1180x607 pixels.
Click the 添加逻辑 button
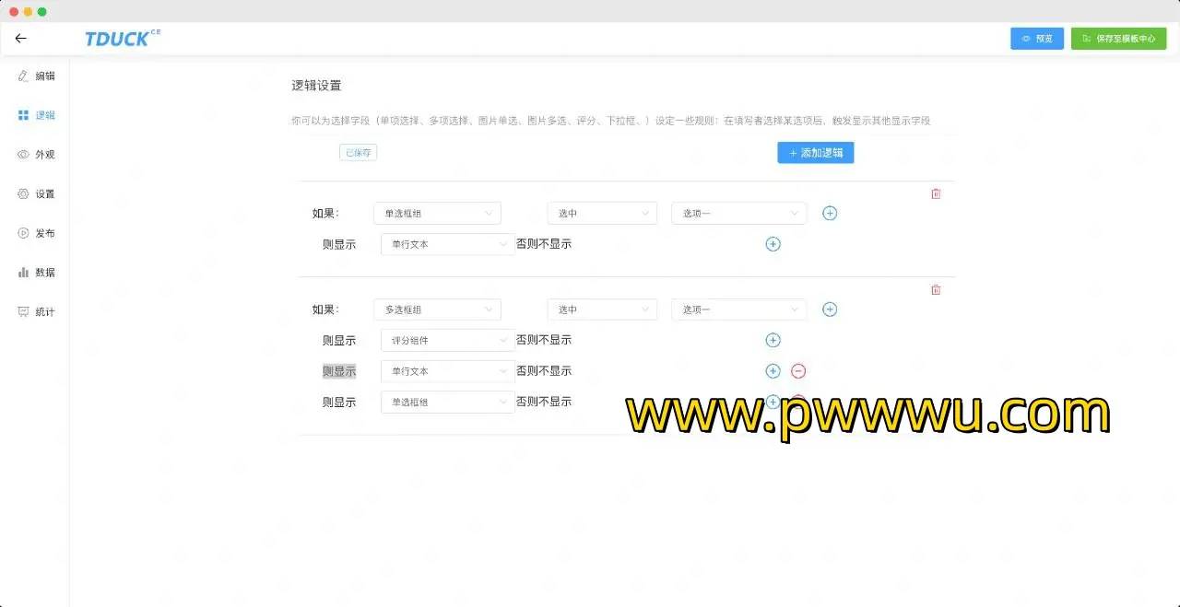click(x=815, y=153)
